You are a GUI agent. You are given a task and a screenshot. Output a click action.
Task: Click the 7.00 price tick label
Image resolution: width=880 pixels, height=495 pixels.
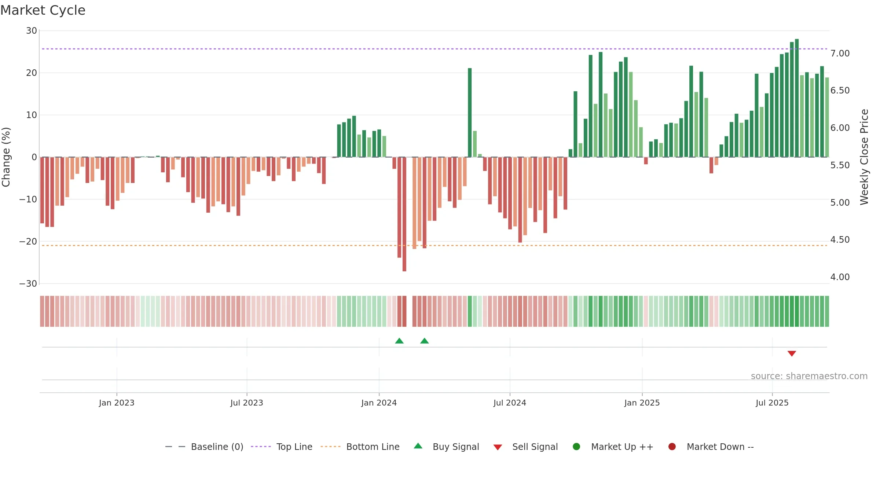point(840,54)
